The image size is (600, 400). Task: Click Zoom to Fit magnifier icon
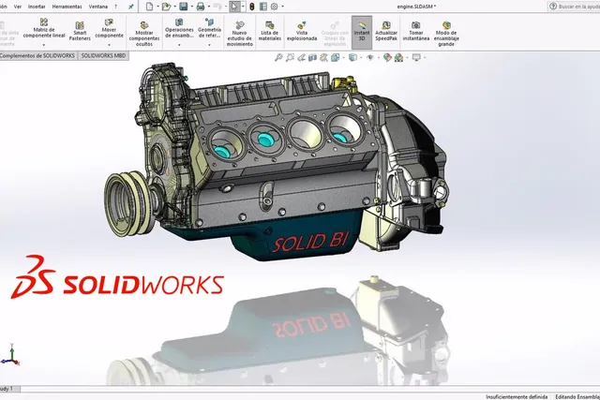coord(278,57)
